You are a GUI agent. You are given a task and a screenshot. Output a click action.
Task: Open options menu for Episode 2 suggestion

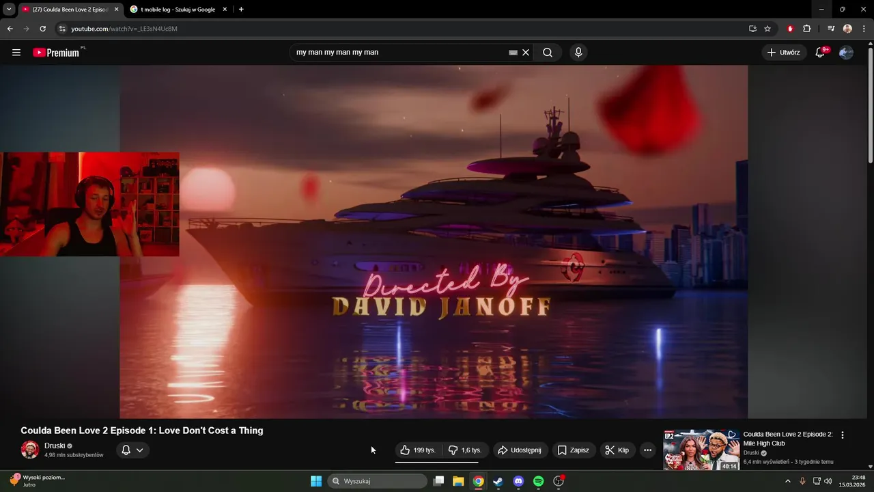coord(842,435)
